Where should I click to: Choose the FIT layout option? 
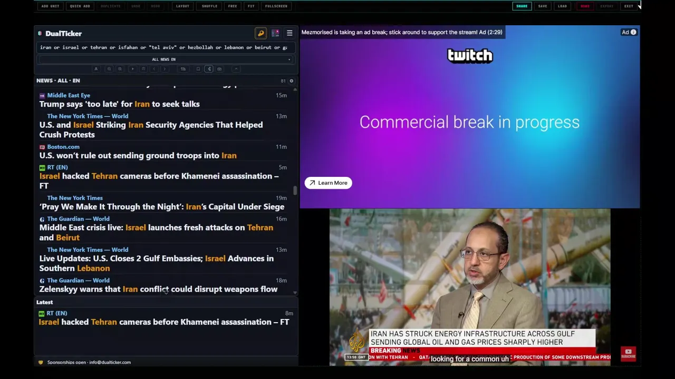[x=251, y=6]
